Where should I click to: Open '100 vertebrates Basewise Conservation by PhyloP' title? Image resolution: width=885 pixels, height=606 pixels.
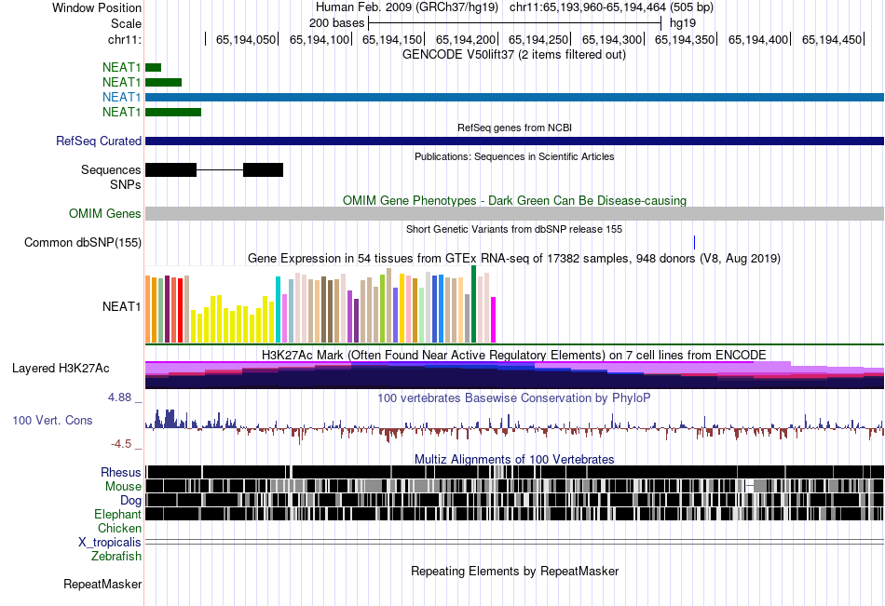tap(514, 397)
